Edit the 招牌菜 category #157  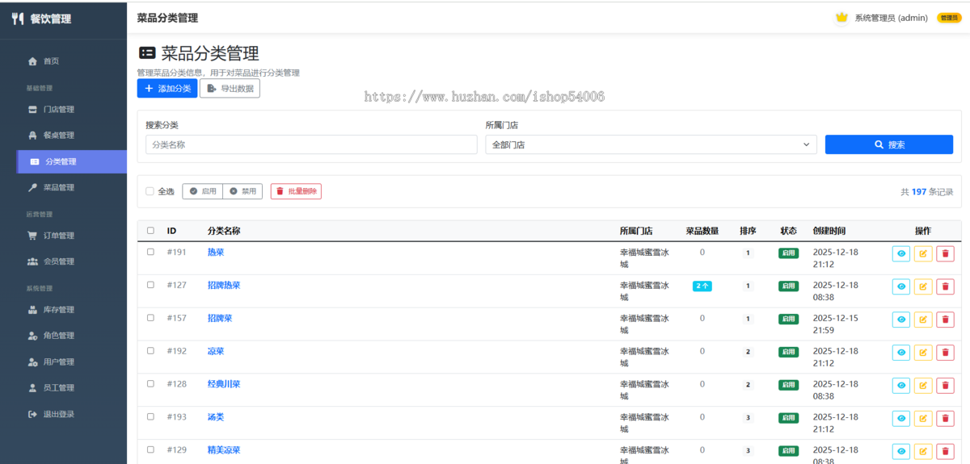(x=923, y=320)
